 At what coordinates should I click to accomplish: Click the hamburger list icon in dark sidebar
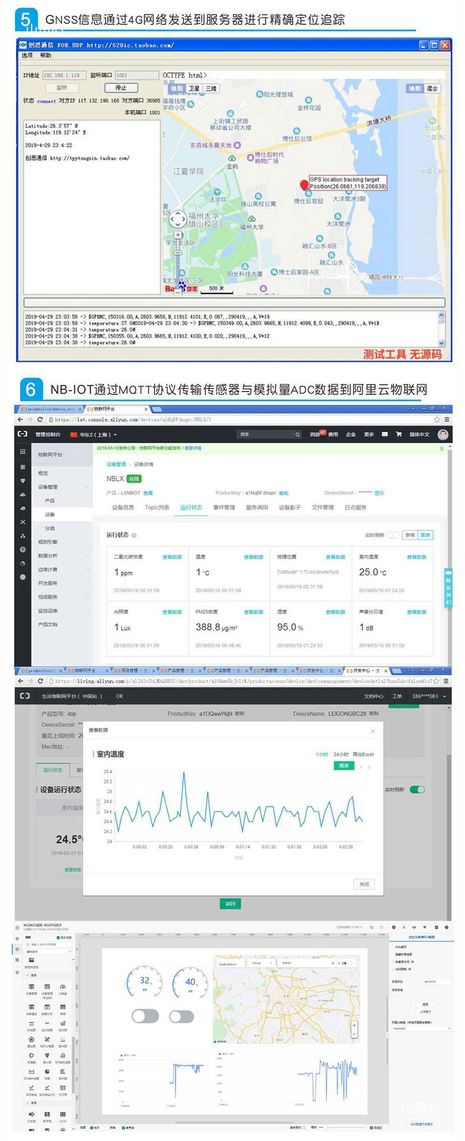[23, 467]
